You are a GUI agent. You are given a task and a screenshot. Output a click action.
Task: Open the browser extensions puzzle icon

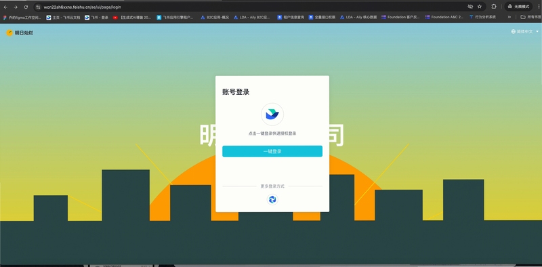tap(494, 7)
